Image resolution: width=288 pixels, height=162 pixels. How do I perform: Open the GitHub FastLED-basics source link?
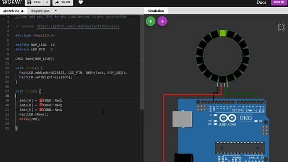click(78, 26)
